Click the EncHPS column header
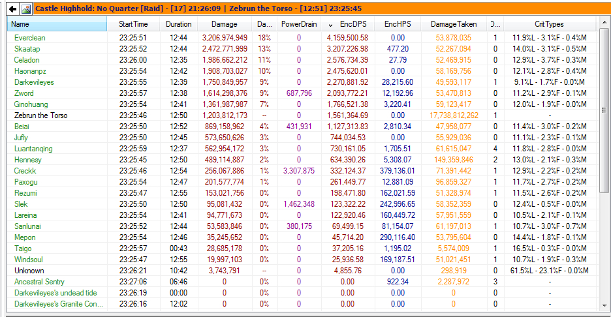The image size is (611, 317). (398, 24)
